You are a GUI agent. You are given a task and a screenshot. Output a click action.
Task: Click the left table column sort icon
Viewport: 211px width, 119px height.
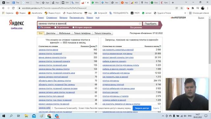pyautogui.click(x=96, y=46)
